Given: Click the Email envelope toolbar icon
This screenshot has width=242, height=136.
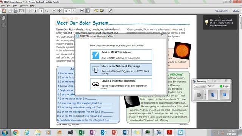Looking at the screenshot, I should click(x=22, y=11).
